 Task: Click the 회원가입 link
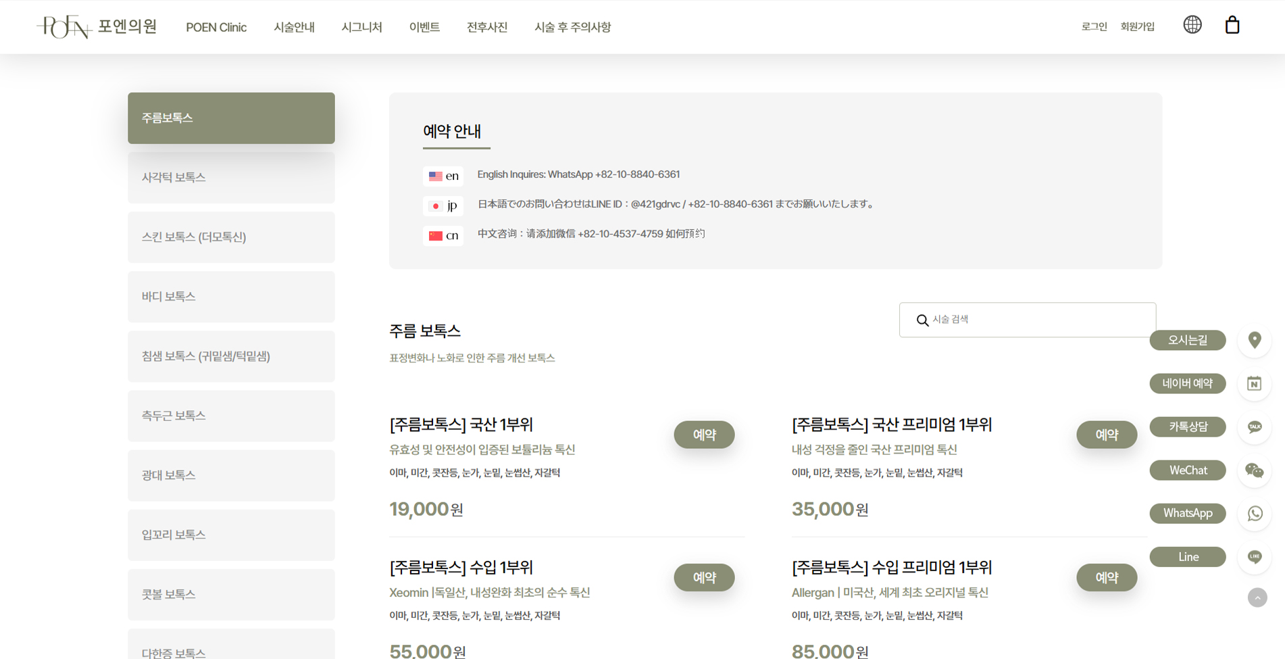pos(1137,26)
